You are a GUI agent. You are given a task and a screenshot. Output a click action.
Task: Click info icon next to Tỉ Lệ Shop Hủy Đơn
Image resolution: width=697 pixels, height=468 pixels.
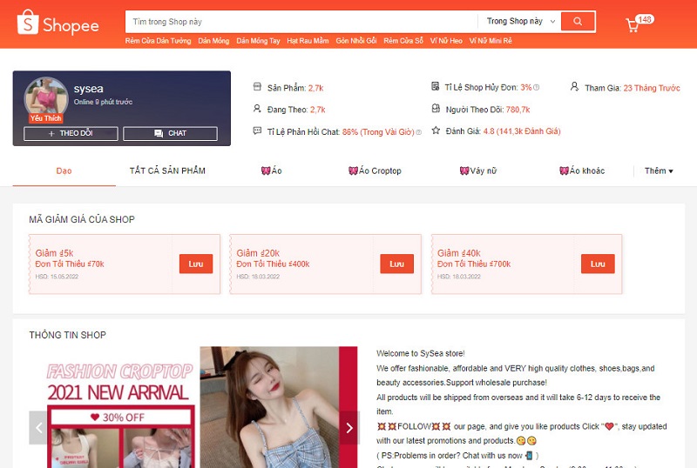537,88
